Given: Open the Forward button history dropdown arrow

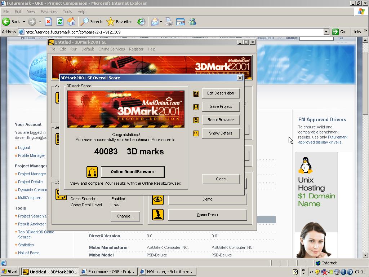Looking at the screenshot, I should (x=40, y=22).
